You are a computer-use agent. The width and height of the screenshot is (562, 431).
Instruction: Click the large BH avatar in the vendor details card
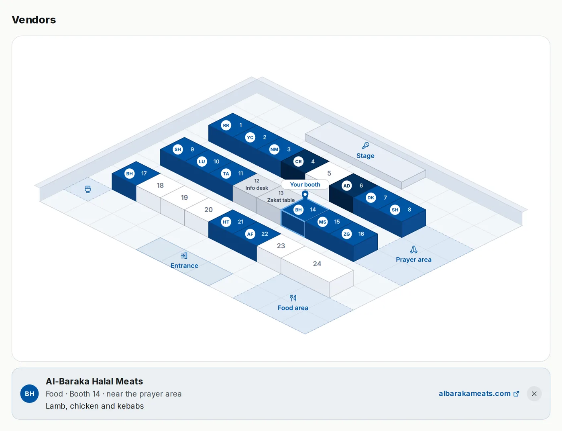pyautogui.click(x=30, y=394)
